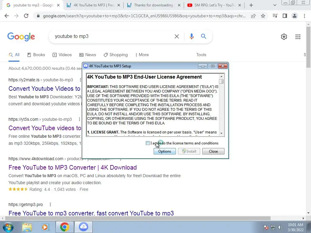Click the Chrome address bar URL
The width and height of the screenshot is (311, 233).
144,16
